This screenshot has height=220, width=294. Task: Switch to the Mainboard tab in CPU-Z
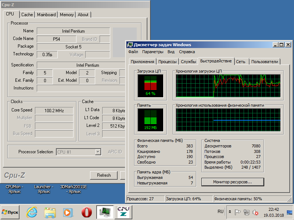46,15
